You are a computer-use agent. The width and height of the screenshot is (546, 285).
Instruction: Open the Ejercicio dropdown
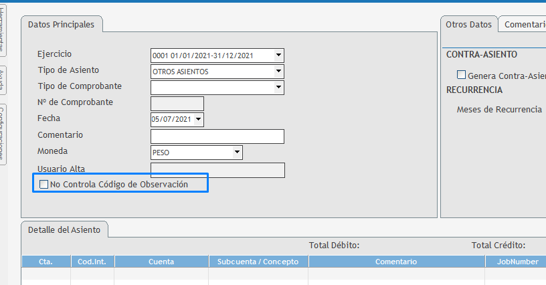[x=279, y=56]
